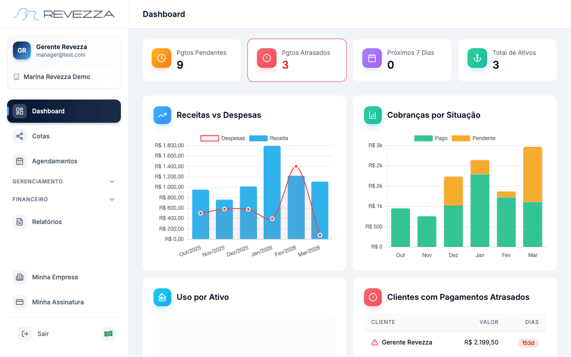Image resolution: width=571 pixels, height=357 pixels.
Task: Toggle the Despesas legend series
Action: pyautogui.click(x=223, y=138)
